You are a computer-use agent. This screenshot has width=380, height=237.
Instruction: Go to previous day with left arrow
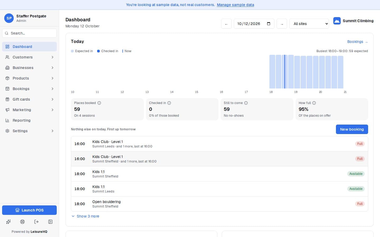[x=226, y=24]
